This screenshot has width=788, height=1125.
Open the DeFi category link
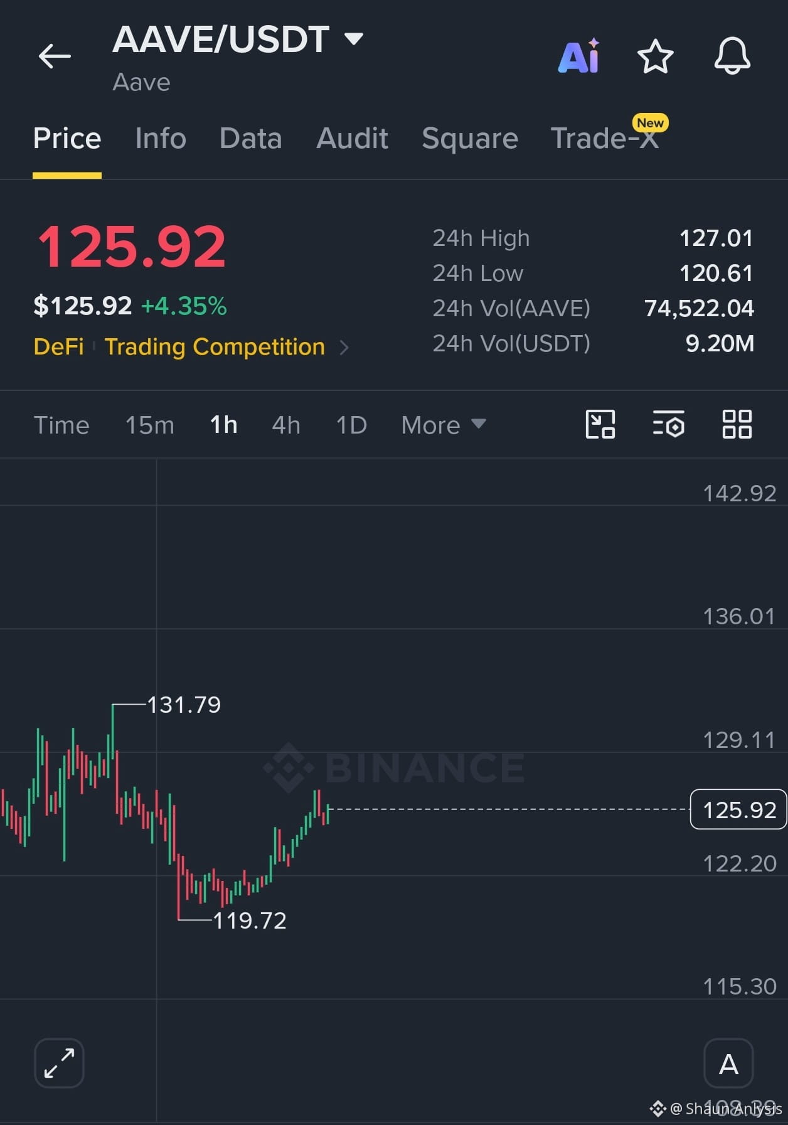[58, 346]
